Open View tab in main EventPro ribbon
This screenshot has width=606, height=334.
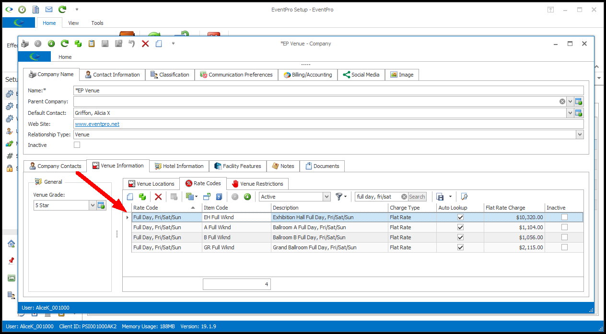73,23
